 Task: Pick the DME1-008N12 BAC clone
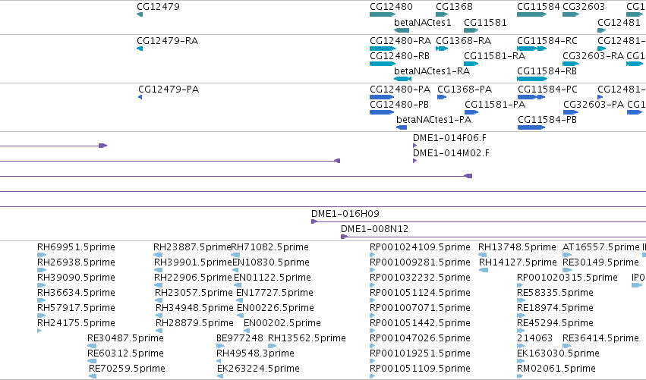[493, 237]
